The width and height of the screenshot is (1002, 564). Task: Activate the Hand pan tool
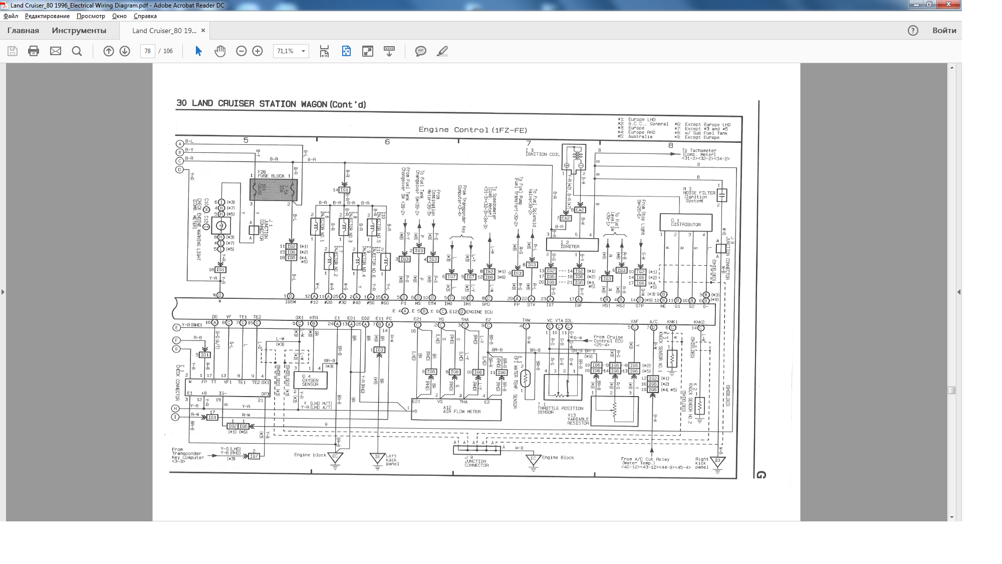220,51
